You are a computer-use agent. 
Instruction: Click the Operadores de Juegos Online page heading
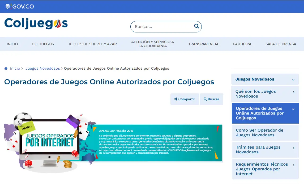click(x=109, y=82)
